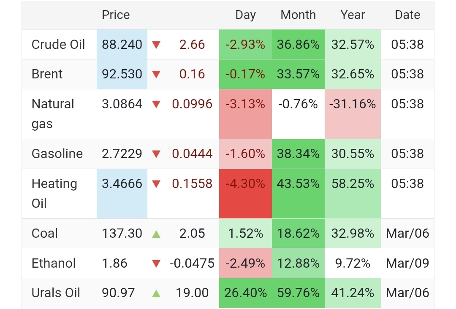Select the Year column header
This screenshot has height=309, width=456.
pyautogui.click(x=353, y=15)
